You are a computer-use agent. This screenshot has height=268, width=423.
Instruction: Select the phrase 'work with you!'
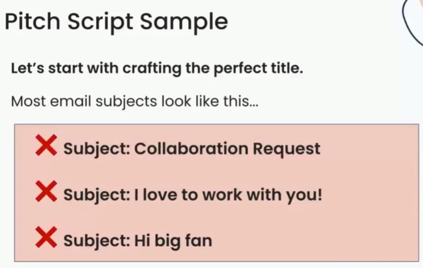click(x=262, y=195)
